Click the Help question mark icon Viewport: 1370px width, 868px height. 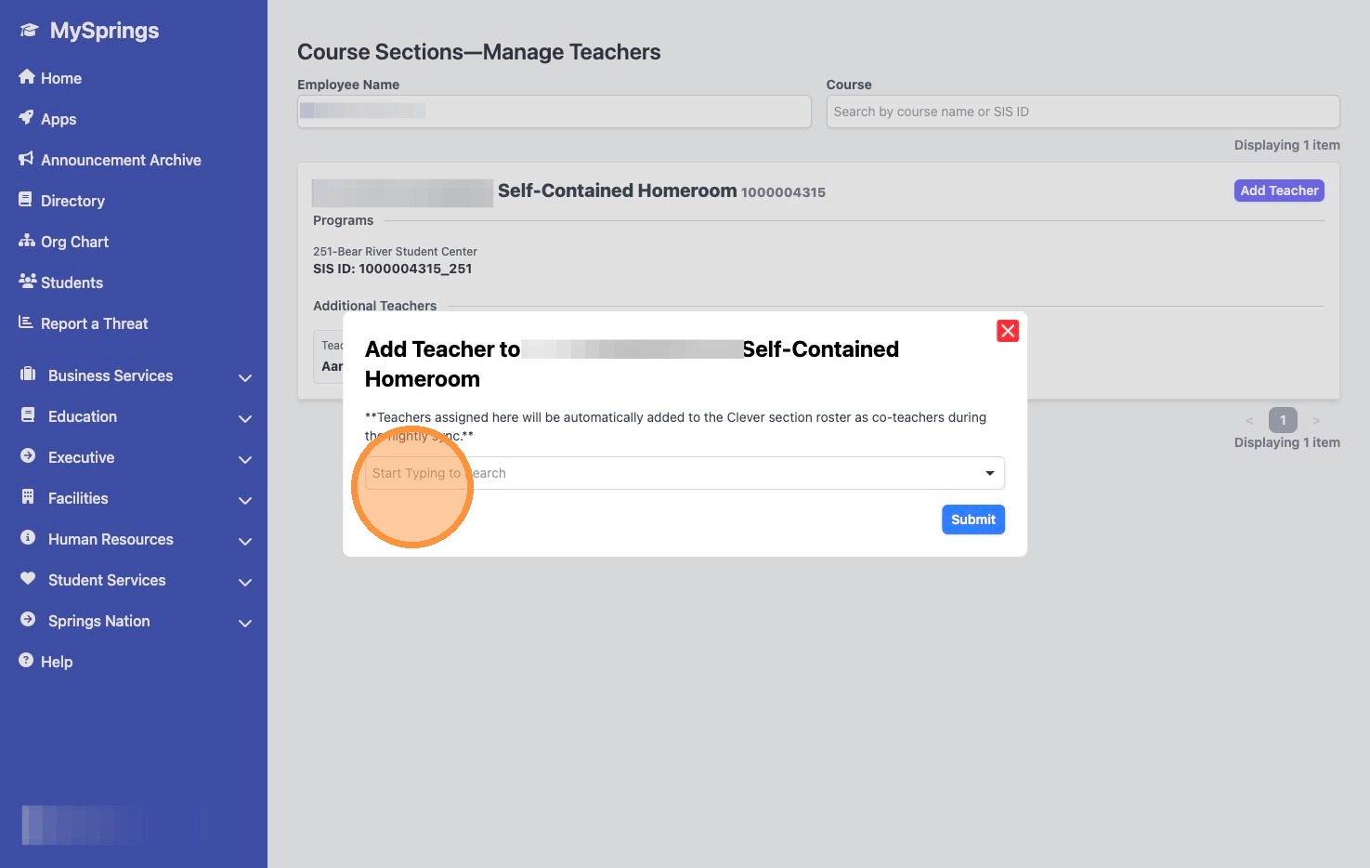pyautogui.click(x=27, y=661)
